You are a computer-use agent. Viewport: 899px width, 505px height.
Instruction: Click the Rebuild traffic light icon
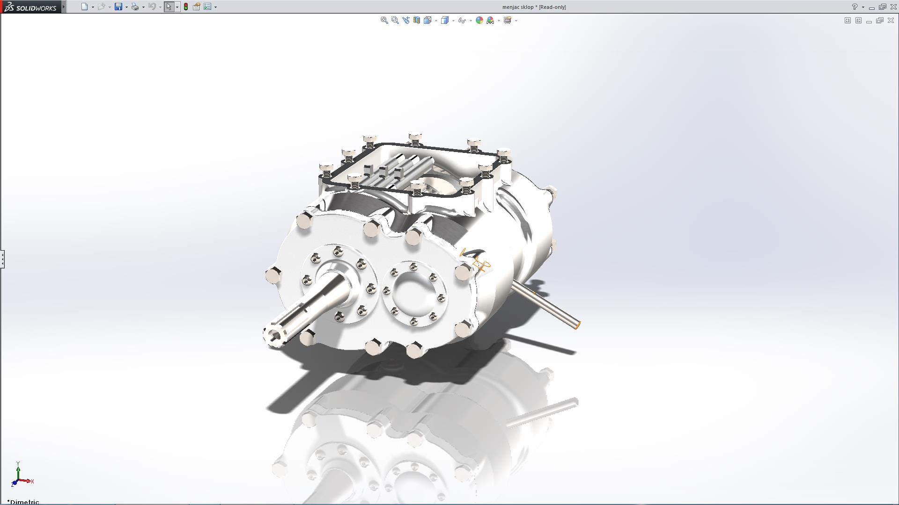click(x=186, y=7)
